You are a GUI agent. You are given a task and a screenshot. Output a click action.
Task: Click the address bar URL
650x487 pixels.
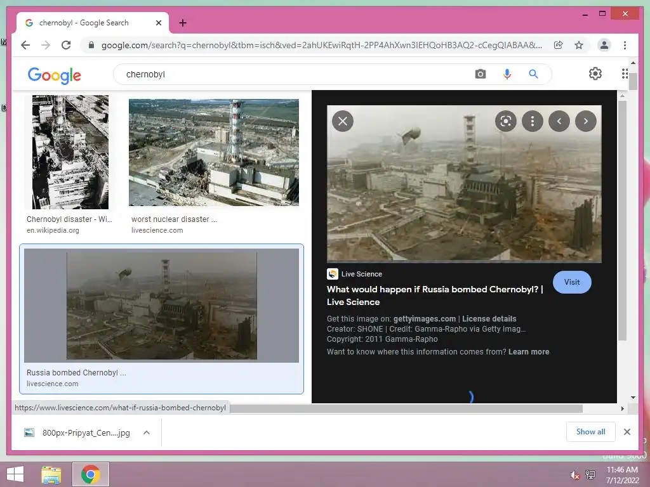(x=322, y=45)
